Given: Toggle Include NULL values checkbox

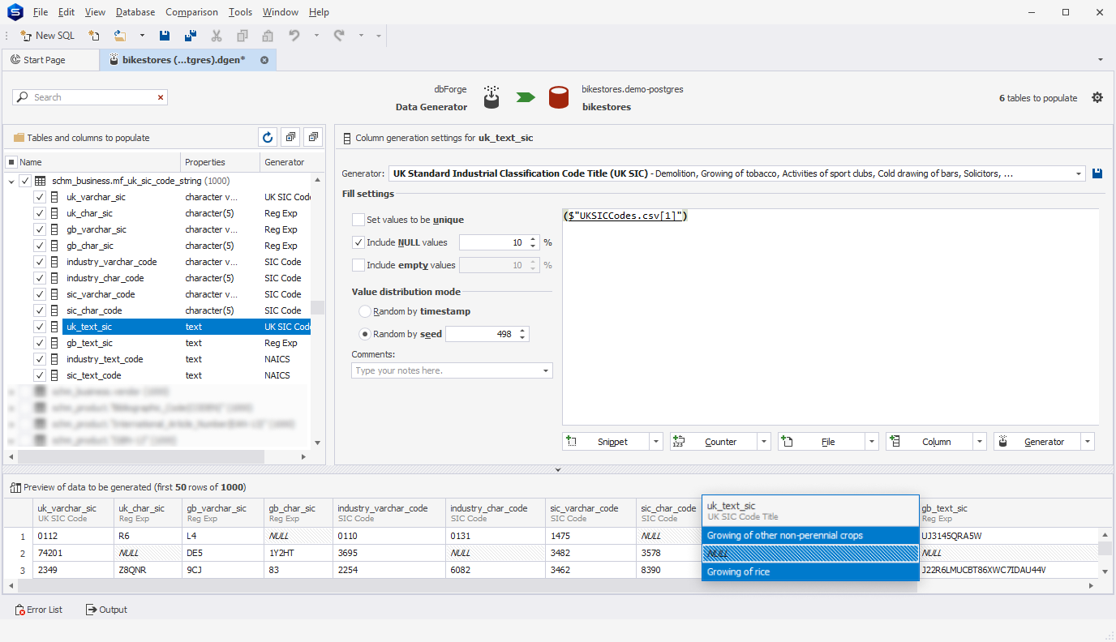Looking at the screenshot, I should pos(358,242).
